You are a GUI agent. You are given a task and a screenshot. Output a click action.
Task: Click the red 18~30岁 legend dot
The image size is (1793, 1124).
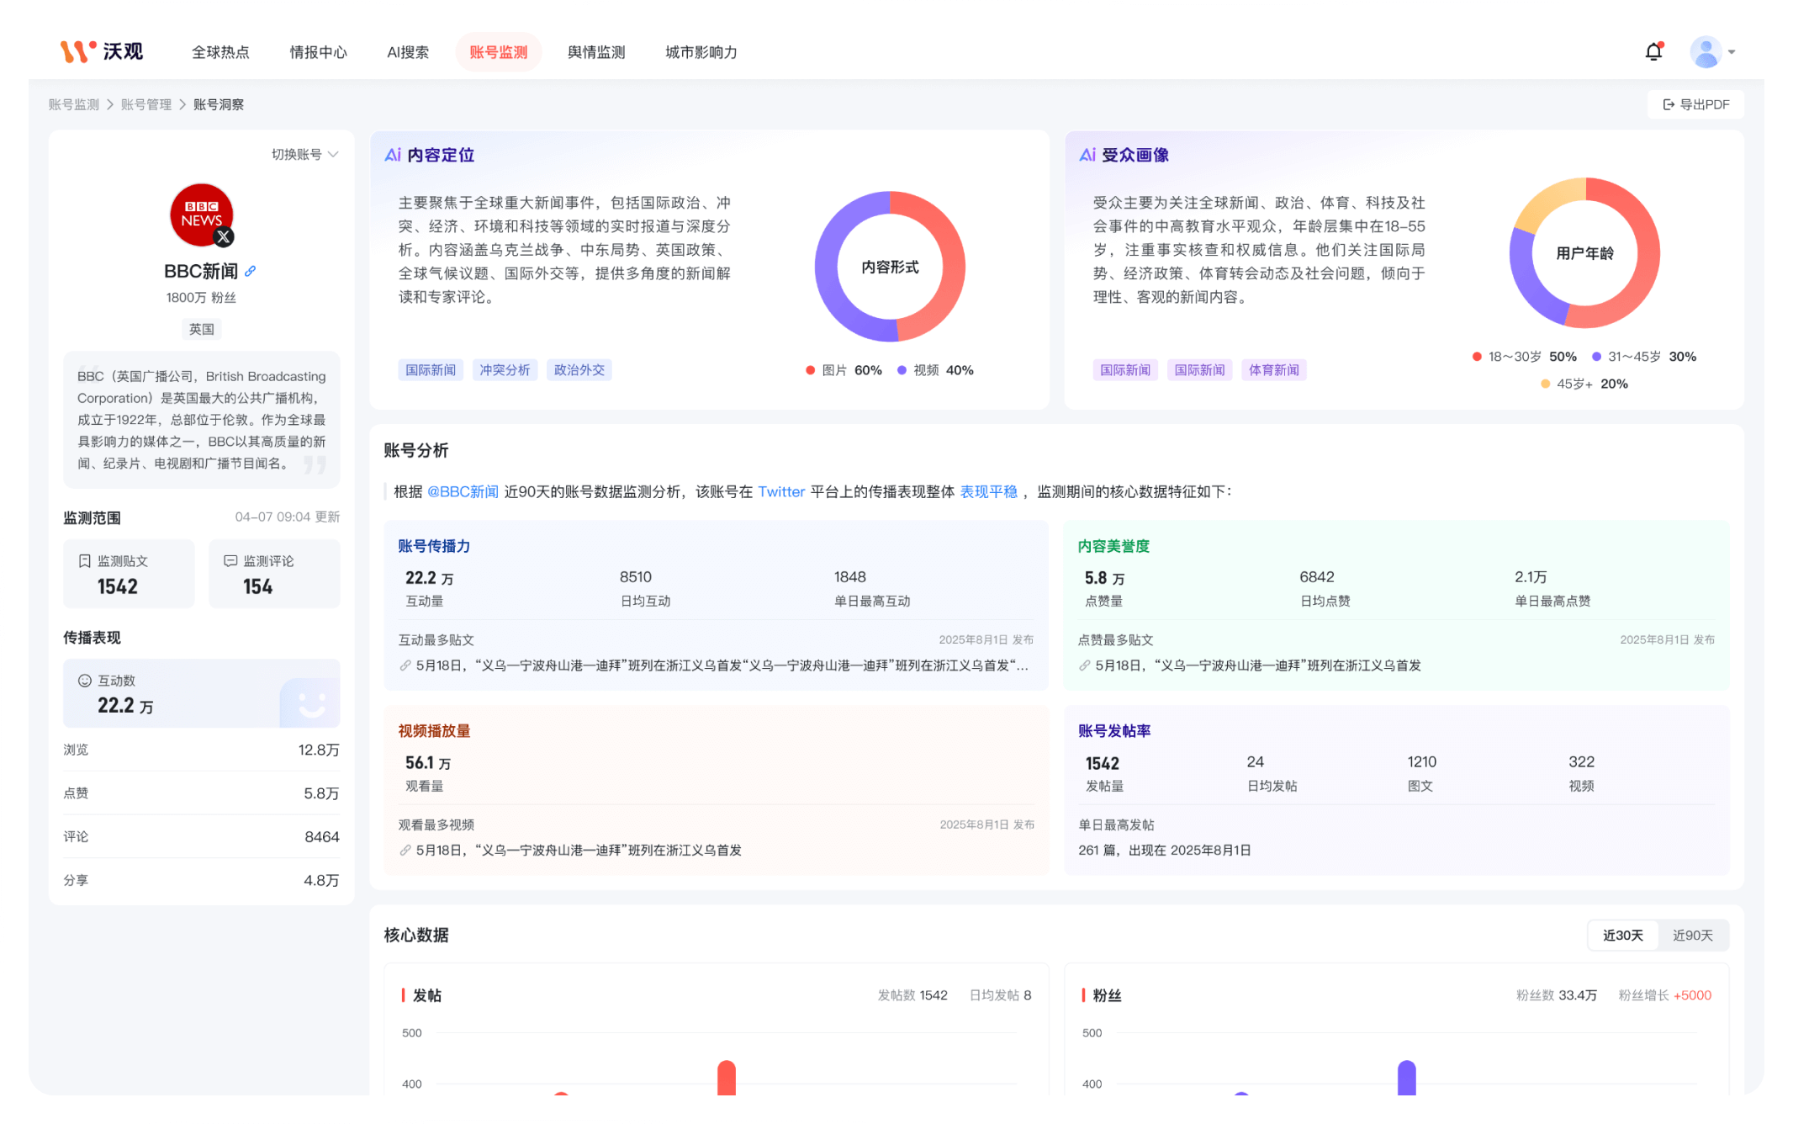coord(1477,357)
